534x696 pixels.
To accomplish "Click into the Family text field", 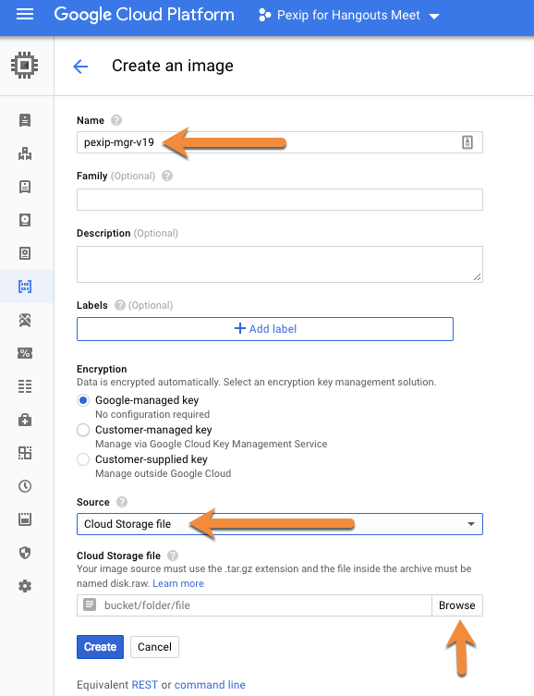I will pos(279,200).
